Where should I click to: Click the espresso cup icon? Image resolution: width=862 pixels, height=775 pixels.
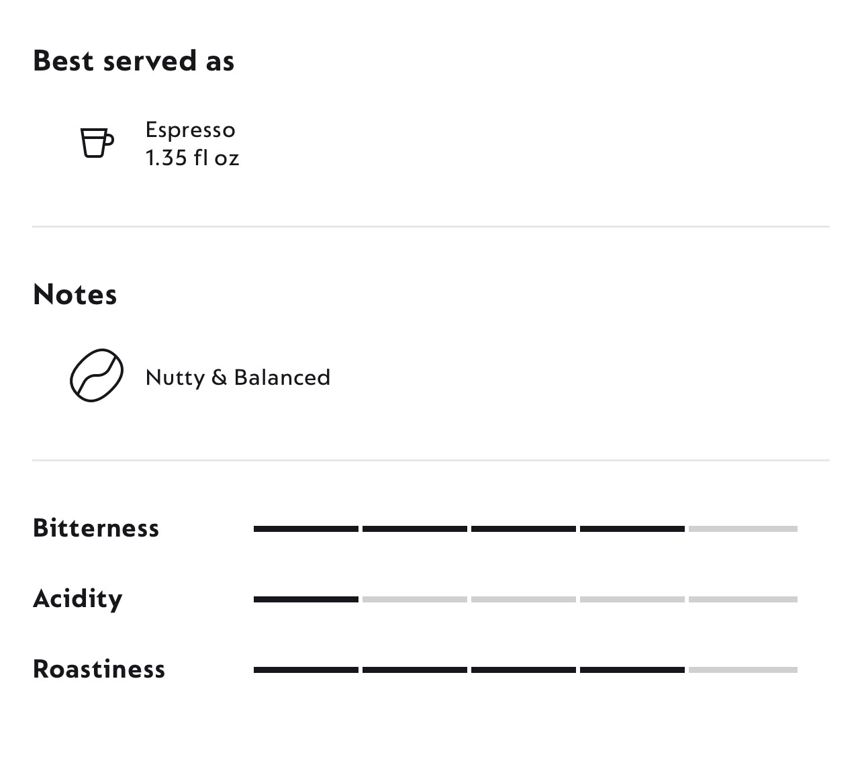pyautogui.click(x=97, y=142)
